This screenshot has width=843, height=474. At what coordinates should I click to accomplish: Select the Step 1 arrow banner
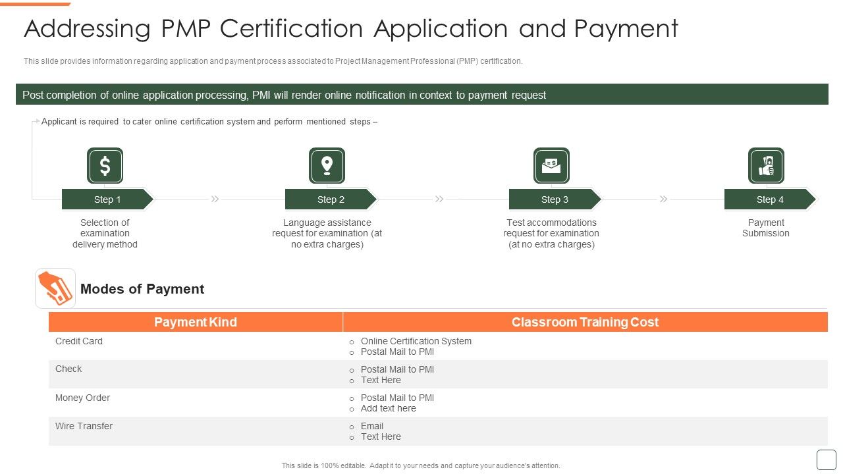107,199
